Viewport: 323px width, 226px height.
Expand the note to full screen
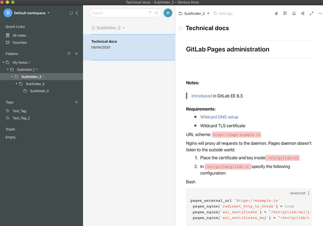click(x=311, y=14)
